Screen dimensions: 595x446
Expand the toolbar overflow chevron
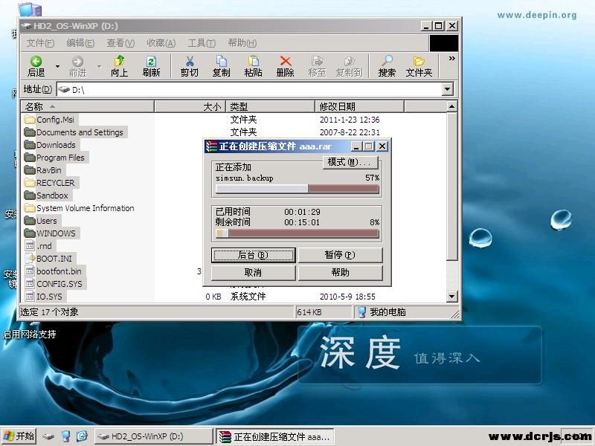pyautogui.click(x=451, y=59)
